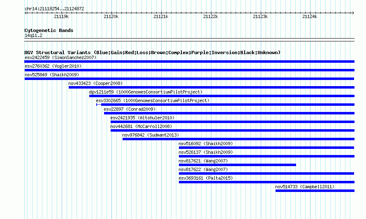This screenshot has width=366, height=219.
Task: Click the 21120k ruler label
Action: (x=111, y=16)
